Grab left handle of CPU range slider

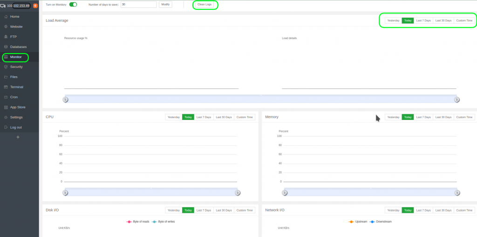(x=65, y=192)
